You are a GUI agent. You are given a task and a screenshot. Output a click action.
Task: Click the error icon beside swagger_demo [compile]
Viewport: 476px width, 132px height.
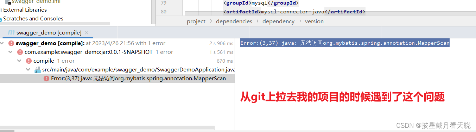pyautogui.click(x=11, y=43)
